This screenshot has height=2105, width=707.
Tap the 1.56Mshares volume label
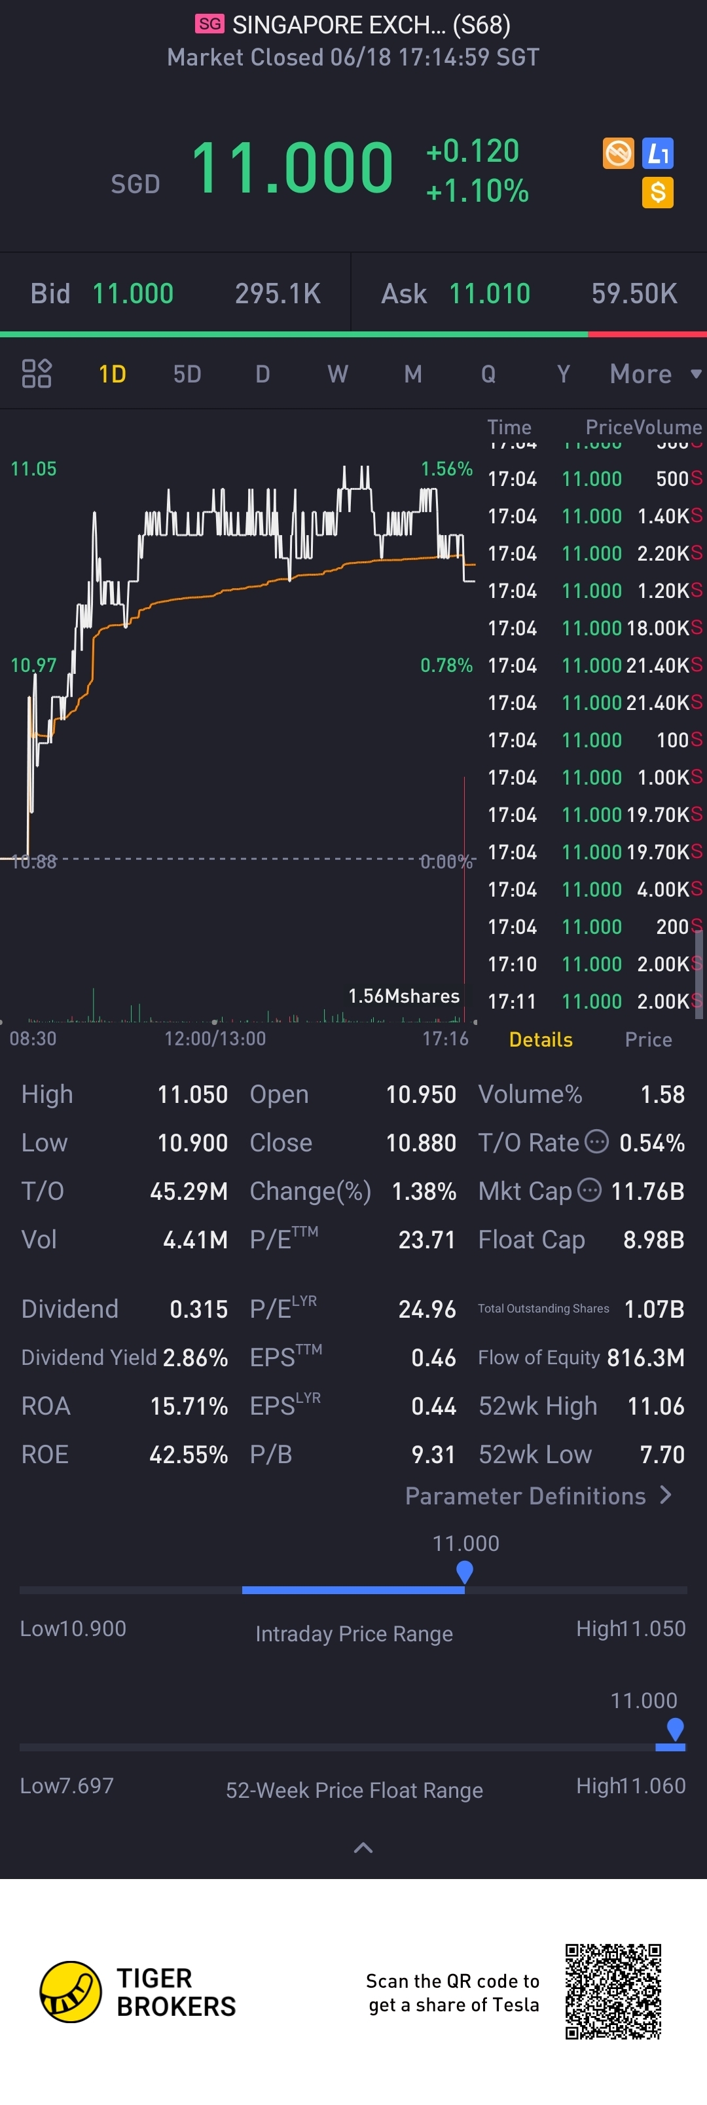[x=404, y=996]
